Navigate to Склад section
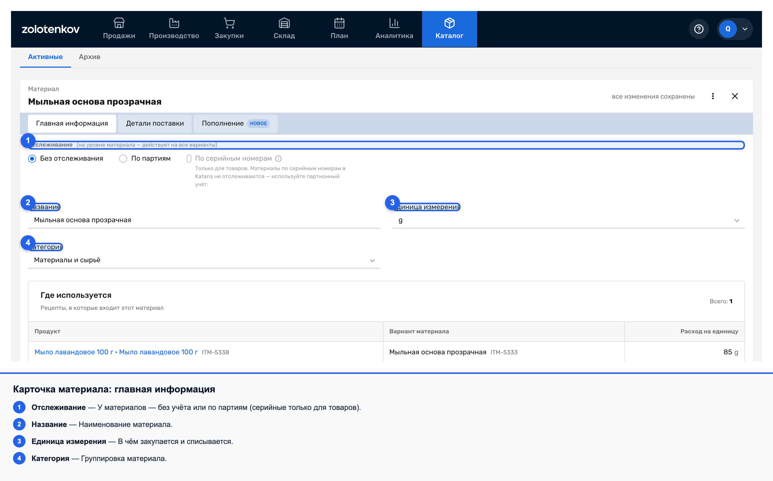 [x=284, y=29]
